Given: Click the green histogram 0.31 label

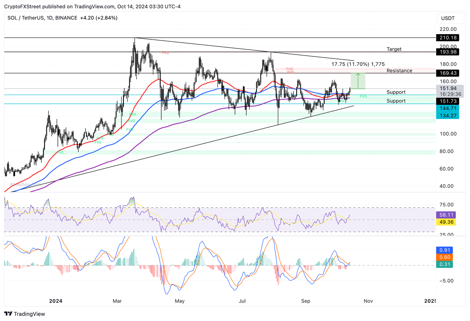Looking at the screenshot, I should click(x=444, y=264).
